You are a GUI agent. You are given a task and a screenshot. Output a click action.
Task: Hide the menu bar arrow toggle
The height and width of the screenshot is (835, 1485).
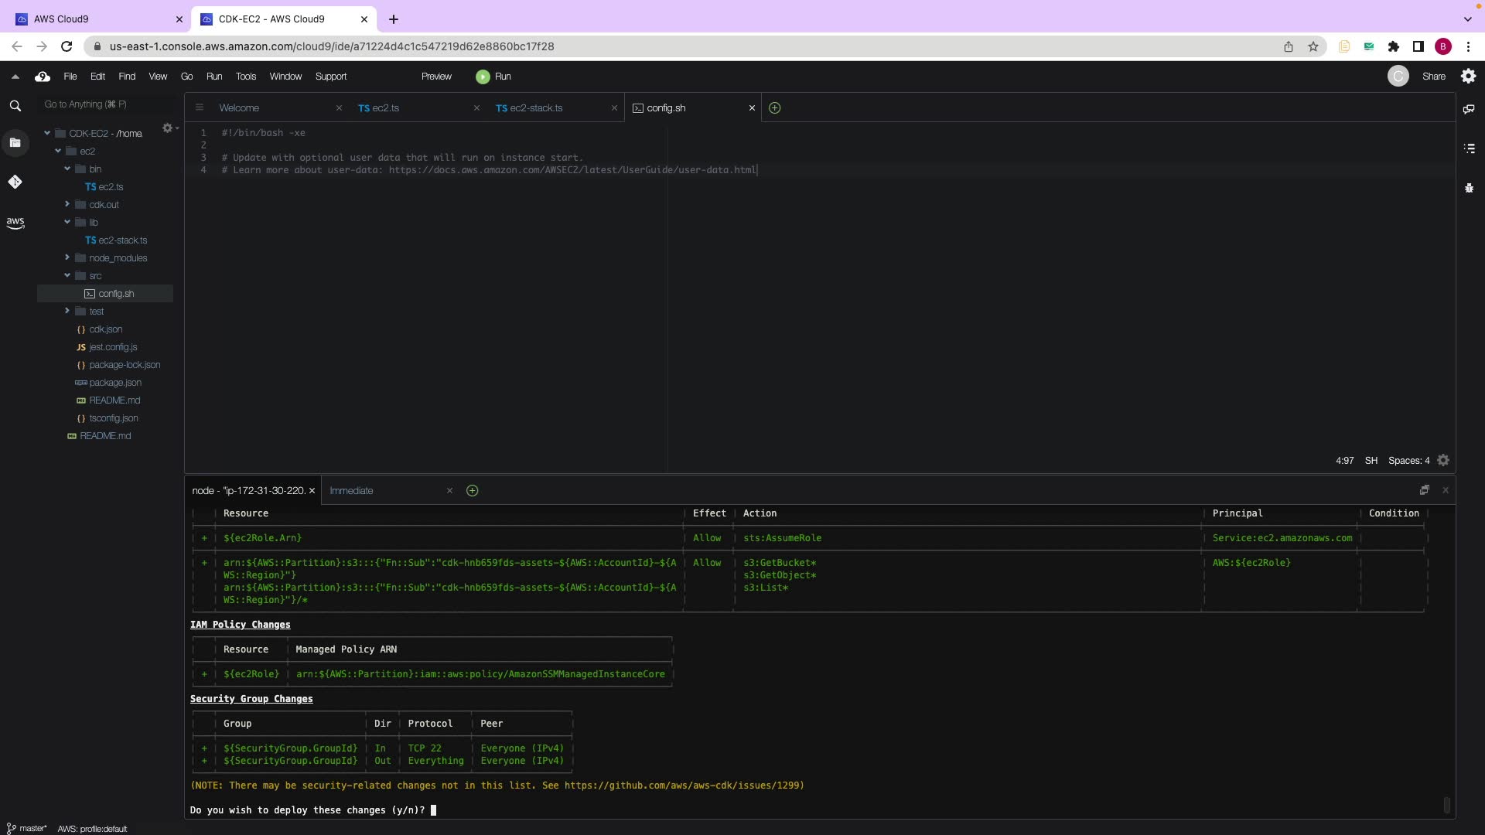[15, 77]
